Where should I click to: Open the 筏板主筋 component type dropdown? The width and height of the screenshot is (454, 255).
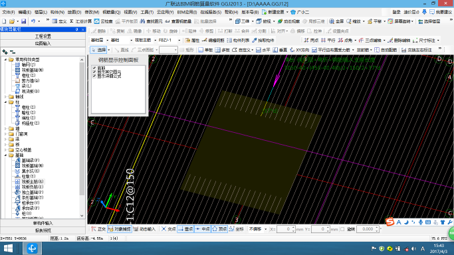click(x=156, y=41)
